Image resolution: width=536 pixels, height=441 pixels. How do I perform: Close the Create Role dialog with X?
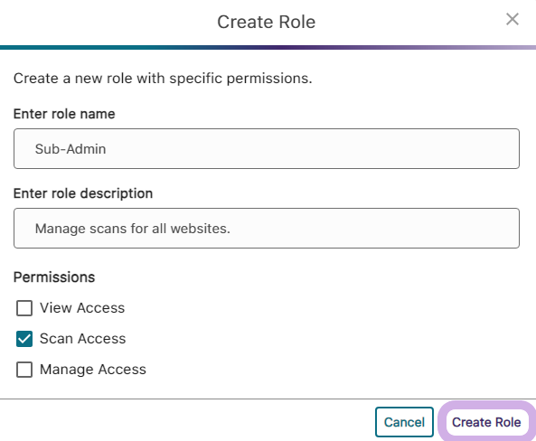click(x=512, y=20)
